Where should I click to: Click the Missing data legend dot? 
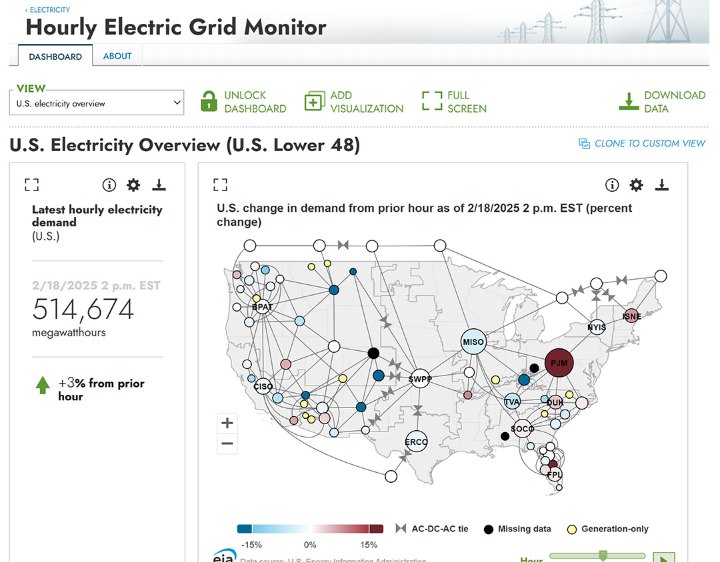[x=489, y=529]
